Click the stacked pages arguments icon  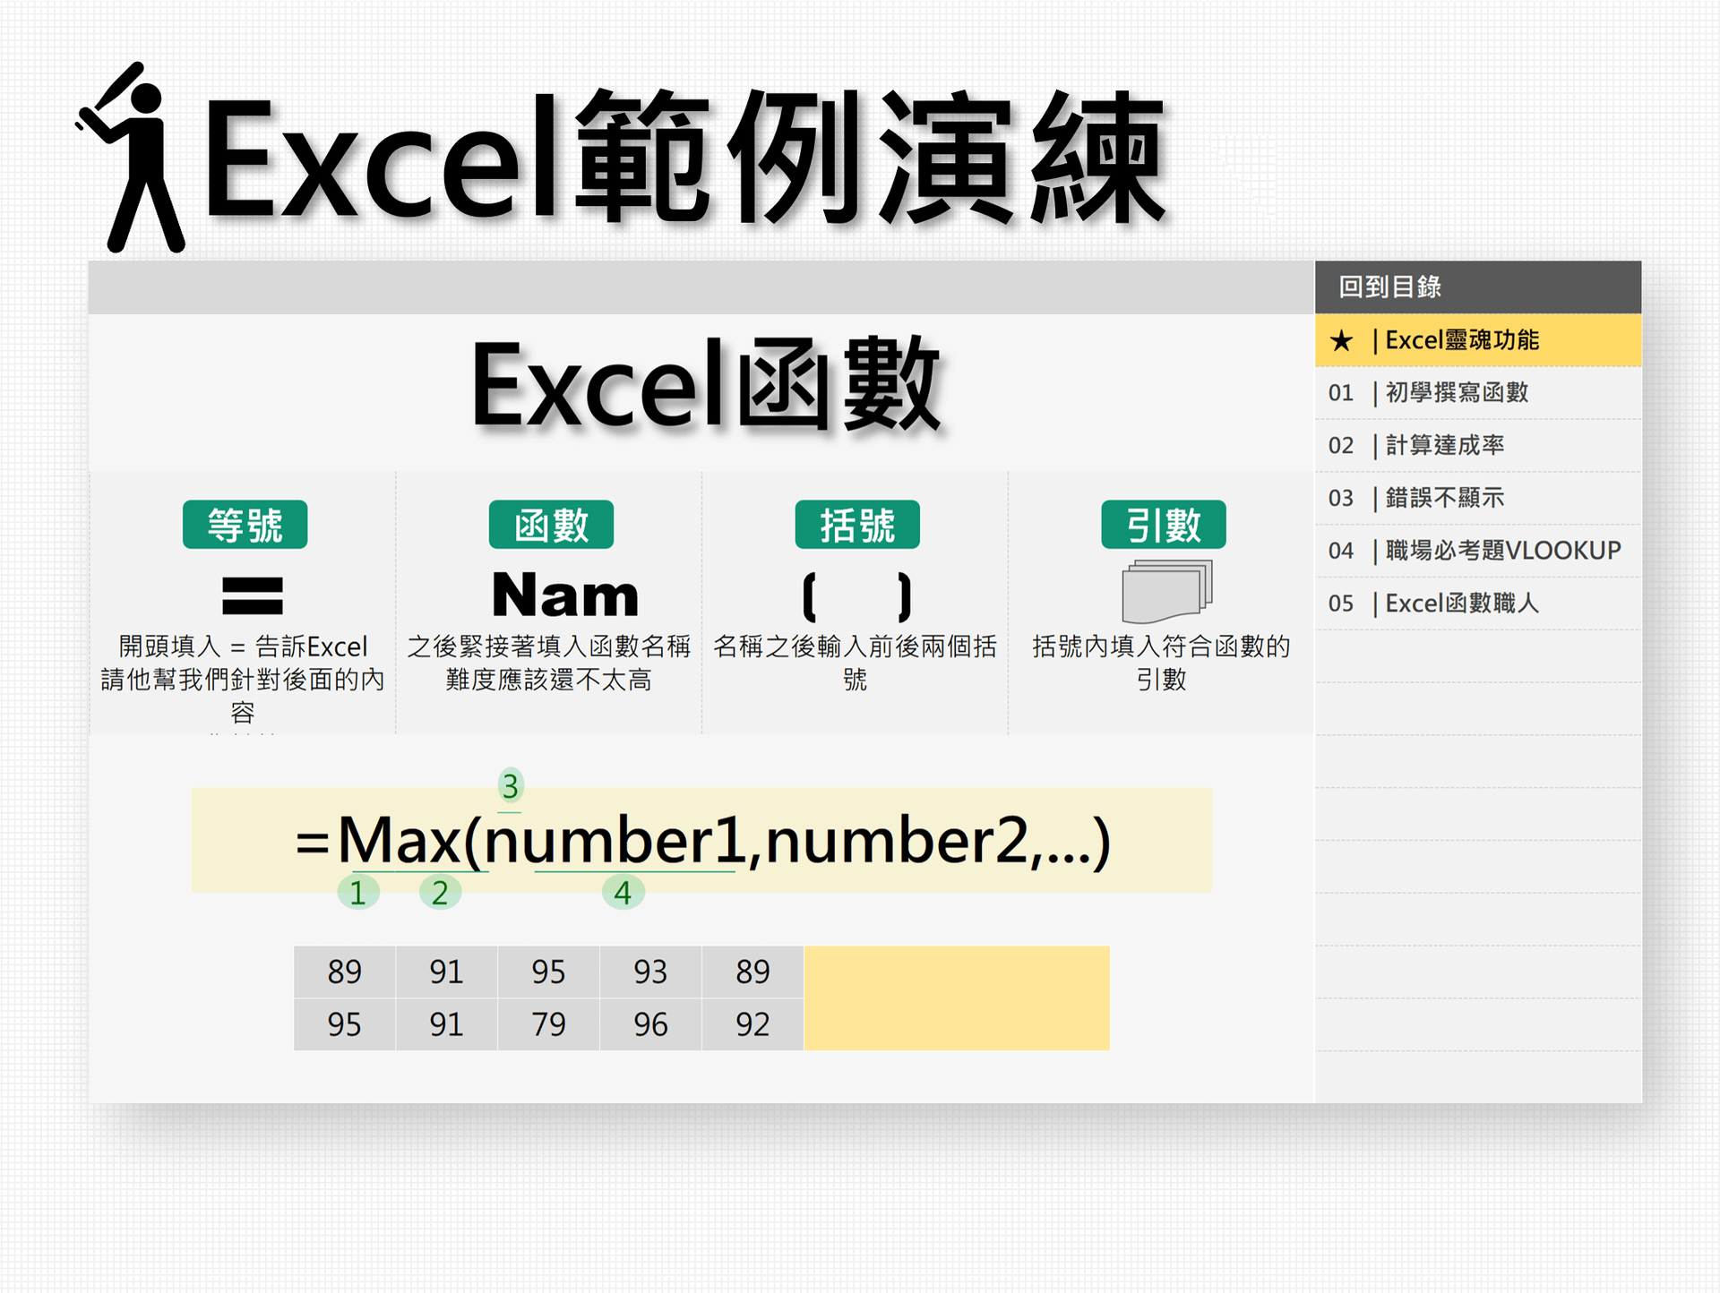1166,592
